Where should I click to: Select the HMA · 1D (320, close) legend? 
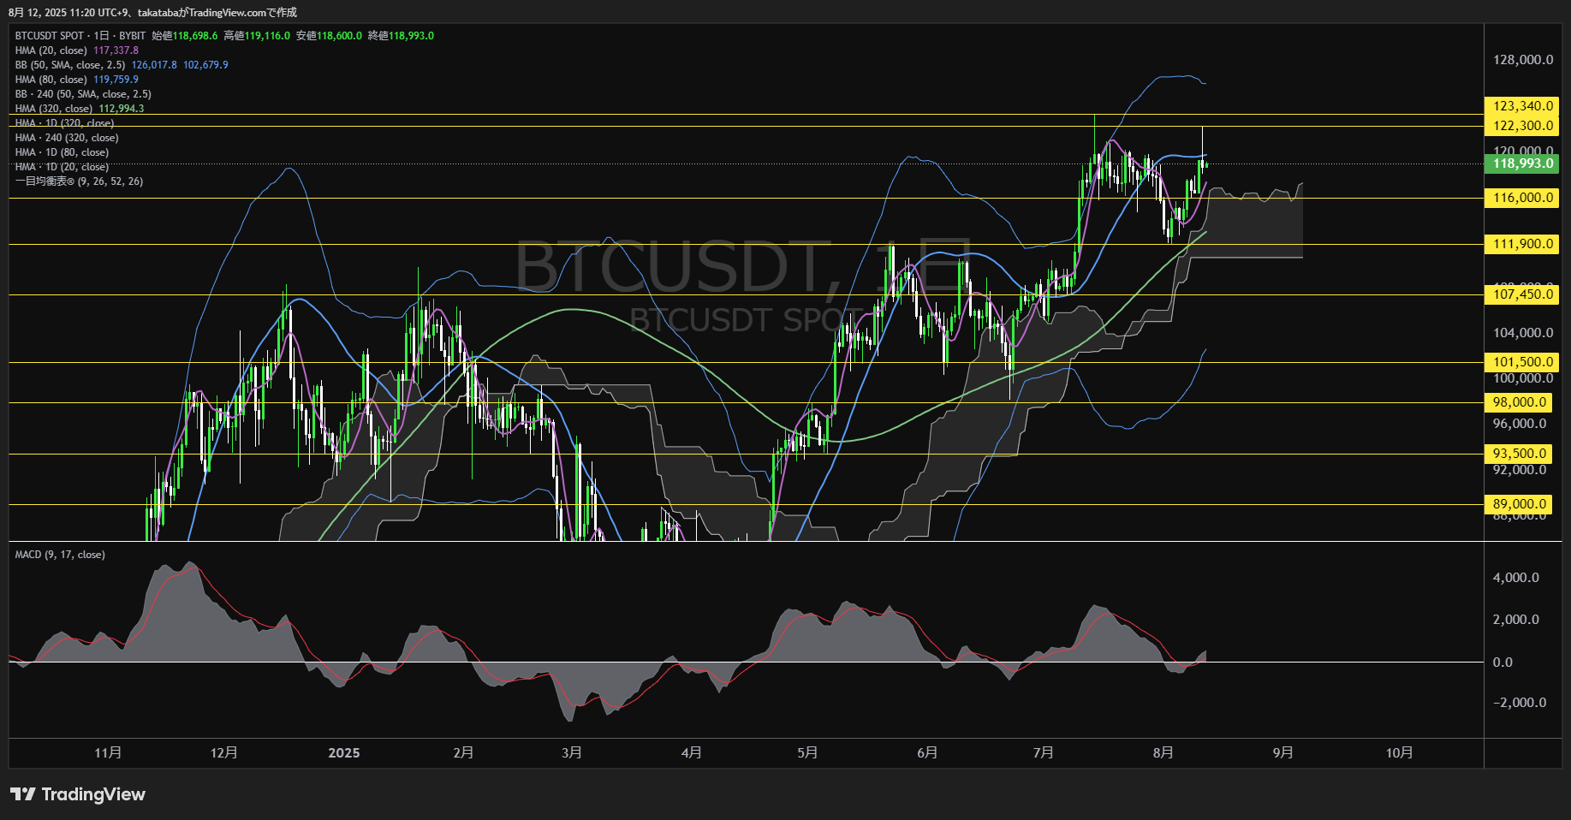(x=64, y=123)
